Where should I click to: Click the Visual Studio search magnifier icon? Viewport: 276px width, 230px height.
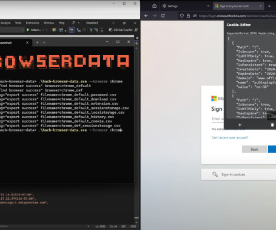pos(73,23)
